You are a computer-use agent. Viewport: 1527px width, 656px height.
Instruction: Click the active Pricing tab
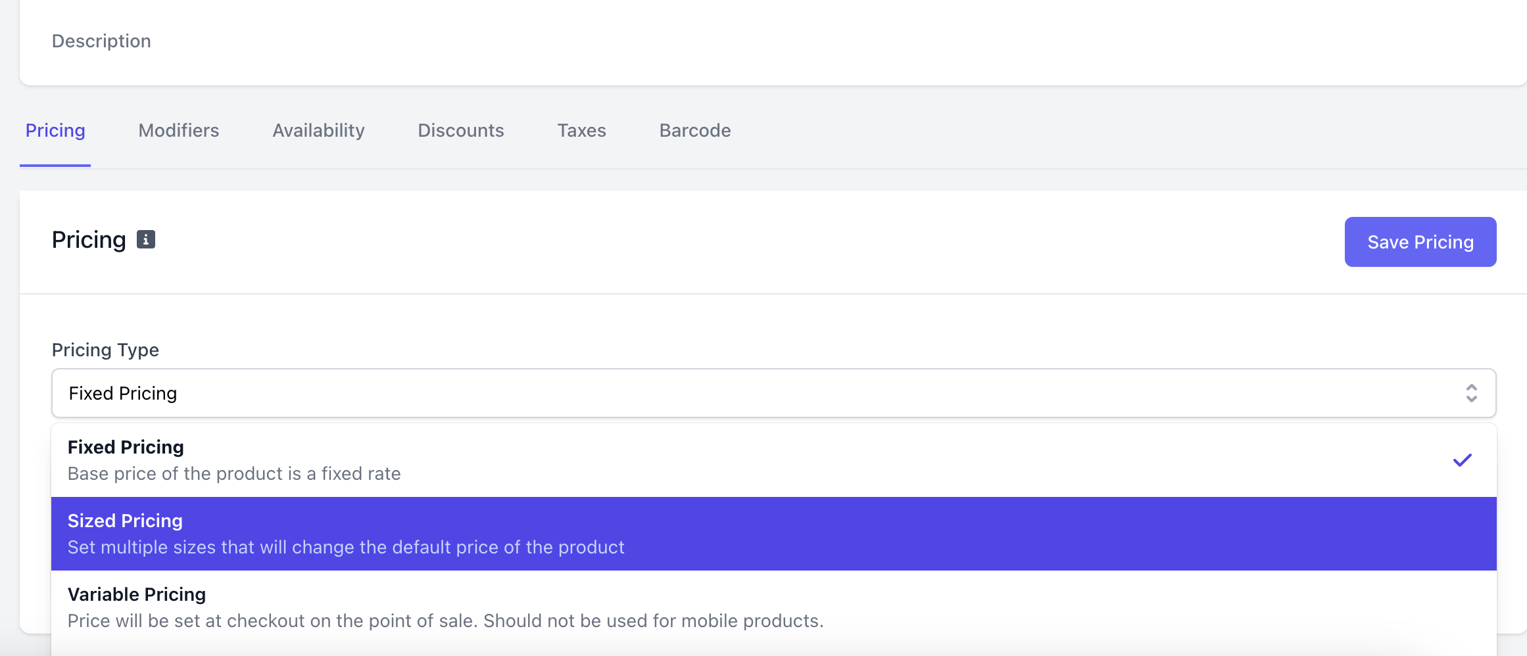[55, 131]
